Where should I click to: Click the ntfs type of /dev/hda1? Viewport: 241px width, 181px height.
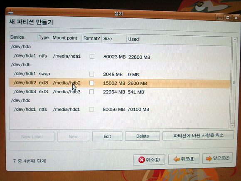click(43, 56)
